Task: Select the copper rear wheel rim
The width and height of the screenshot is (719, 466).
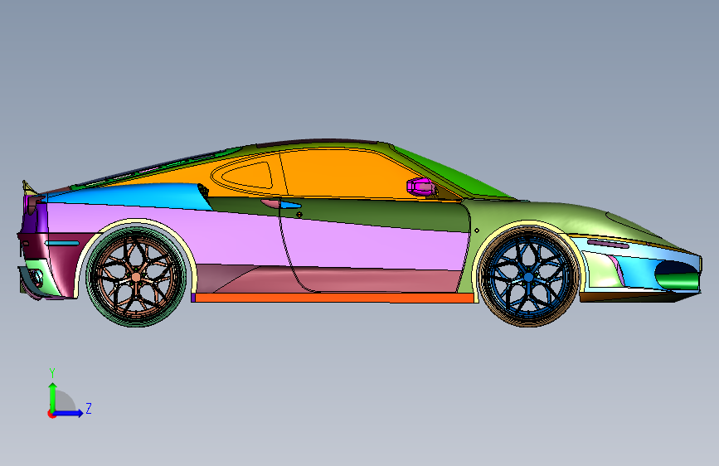Action: click(136, 277)
